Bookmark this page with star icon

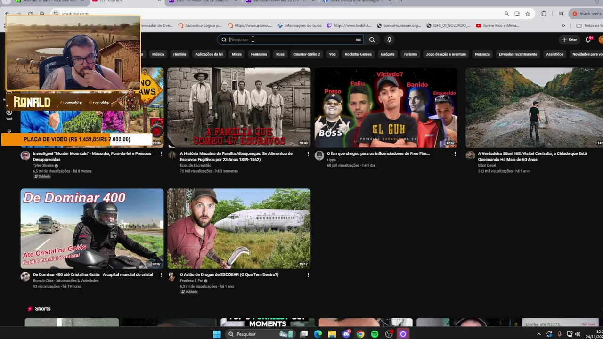(528, 14)
